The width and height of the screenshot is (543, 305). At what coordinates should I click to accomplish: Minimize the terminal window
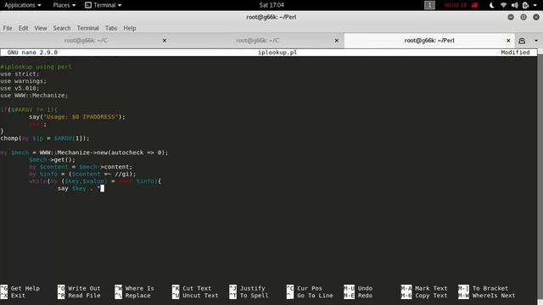tap(511, 17)
